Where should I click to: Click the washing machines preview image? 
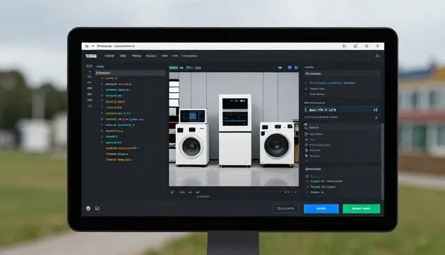[x=234, y=129]
